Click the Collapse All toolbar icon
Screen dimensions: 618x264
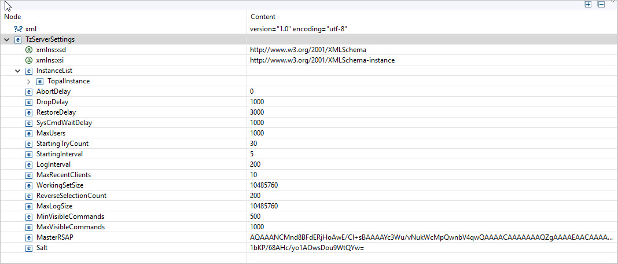click(x=601, y=5)
